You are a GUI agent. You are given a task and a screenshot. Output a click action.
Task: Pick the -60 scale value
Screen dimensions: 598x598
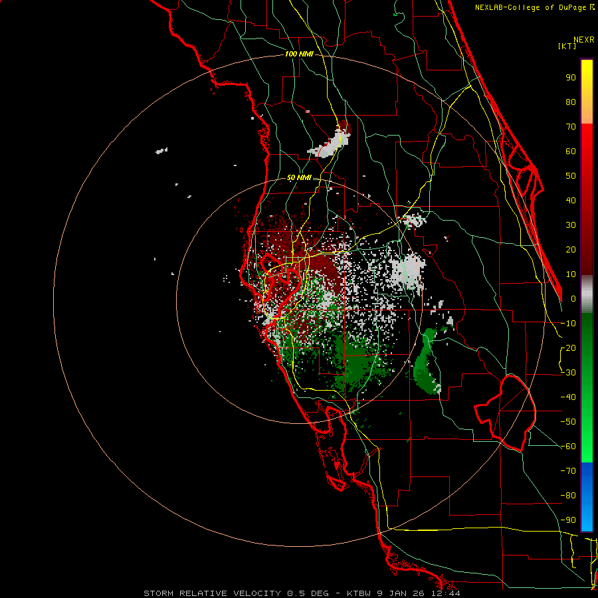coord(568,447)
